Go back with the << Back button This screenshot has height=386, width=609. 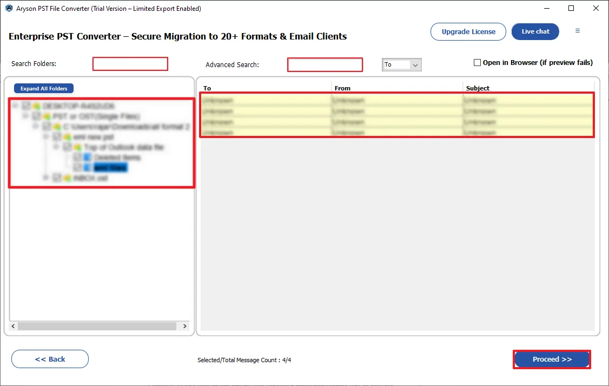(x=50, y=359)
